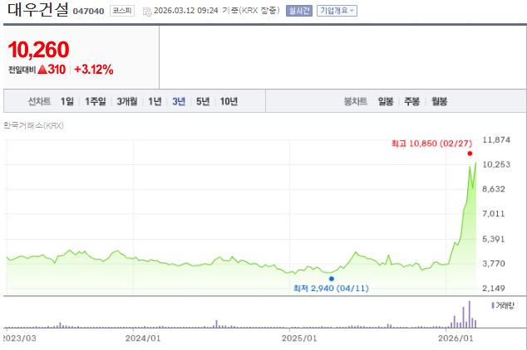Click the 2026/01 axis label
The height and width of the screenshot is (350, 527).
click(456, 338)
